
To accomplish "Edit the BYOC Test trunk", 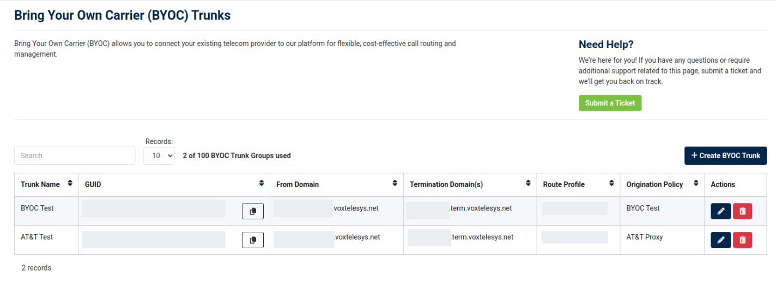I will pos(720,211).
